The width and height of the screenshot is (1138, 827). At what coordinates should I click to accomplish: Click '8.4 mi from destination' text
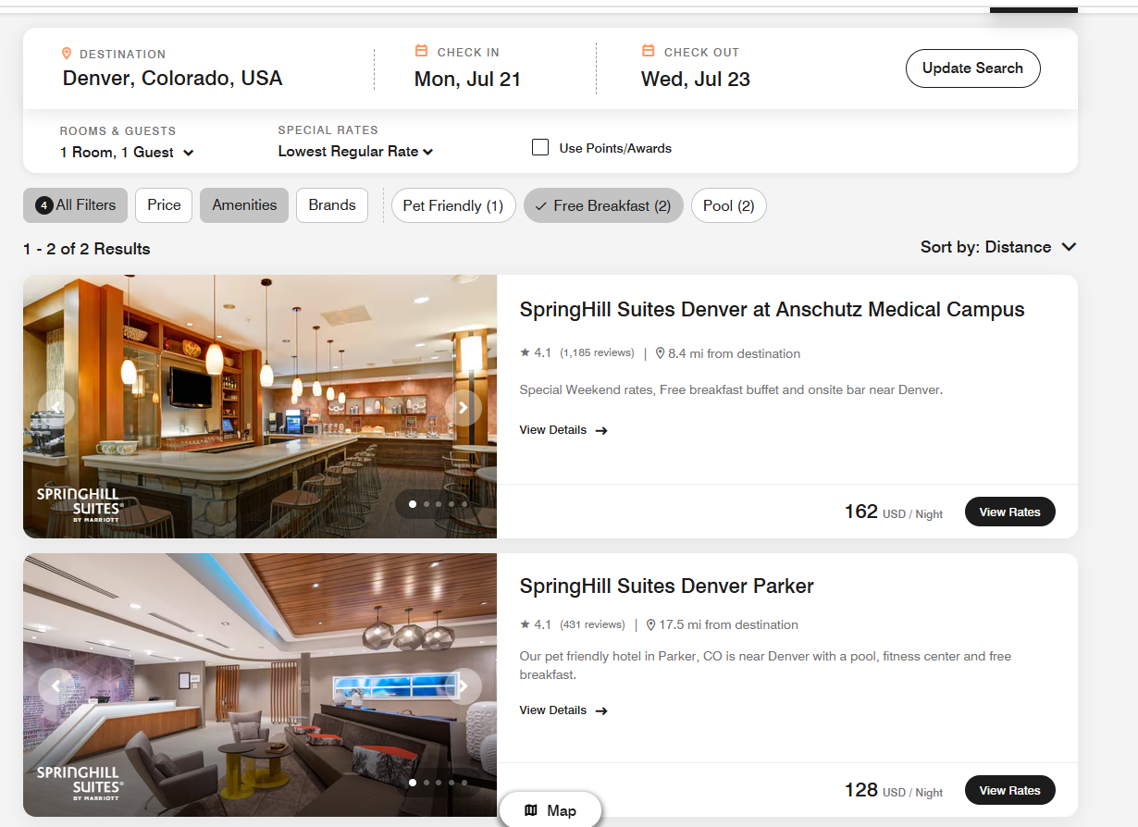(734, 353)
